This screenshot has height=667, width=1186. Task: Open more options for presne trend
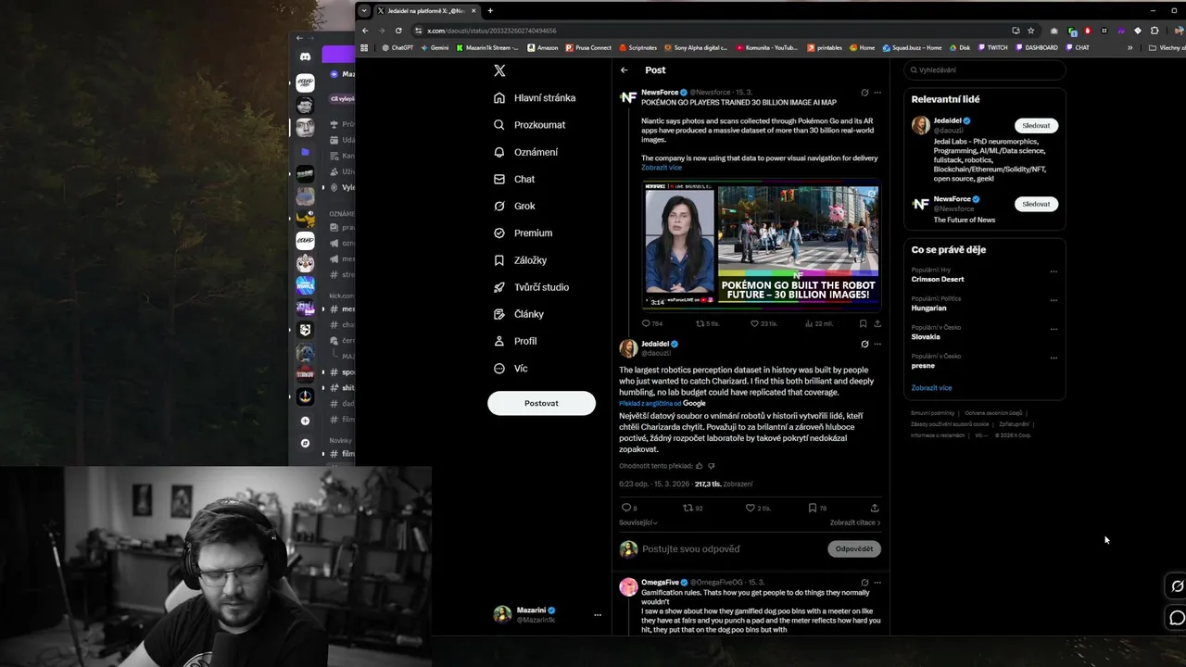click(1054, 358)
